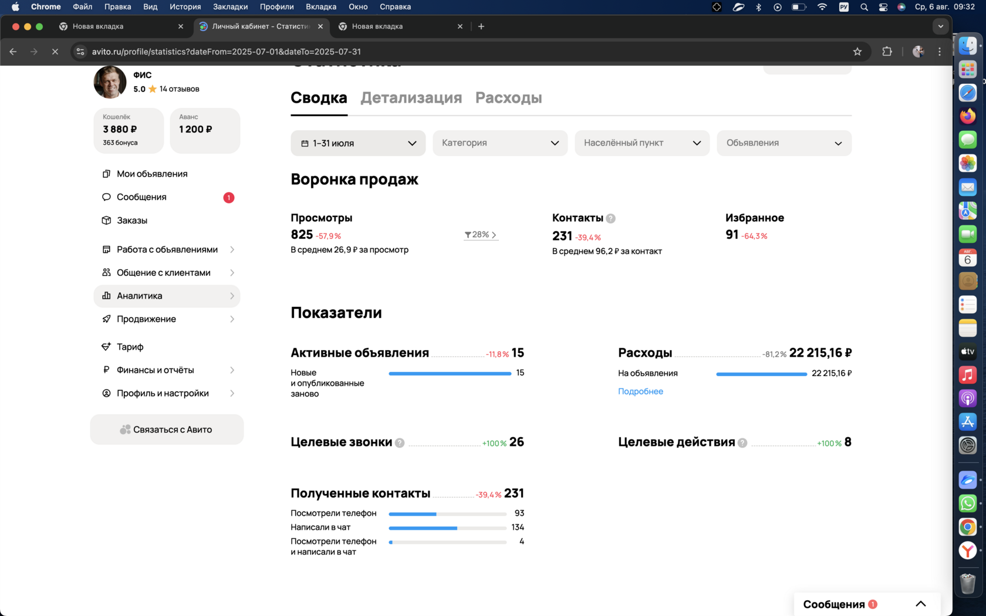The image size is (986, 616).
Task: Open the Chrome three-dot menu
Action: click(x=940, y=52)
